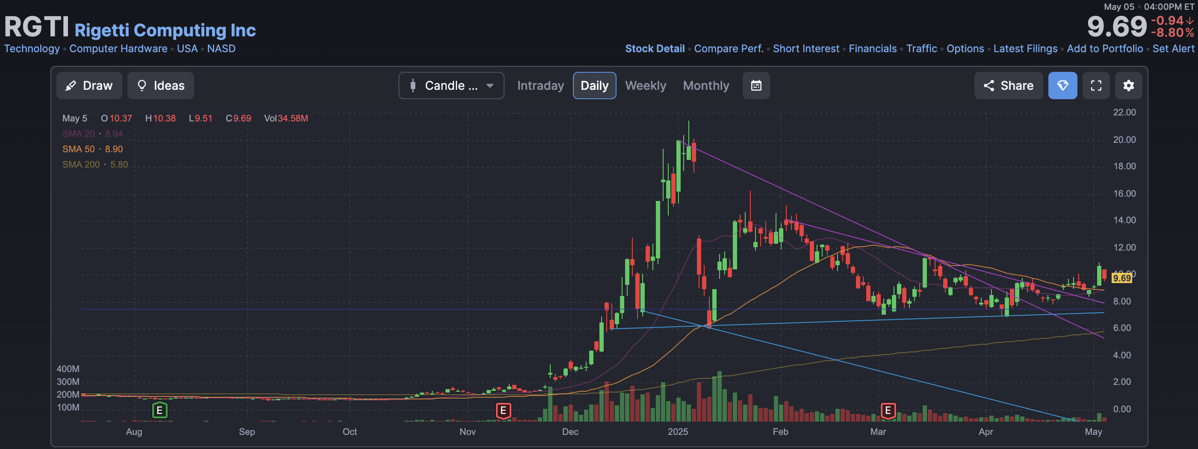Image resolution: width=1198 pixels, height=449 pixels.
Task: Open the date range calendar icon
Action: click(756, 86)
